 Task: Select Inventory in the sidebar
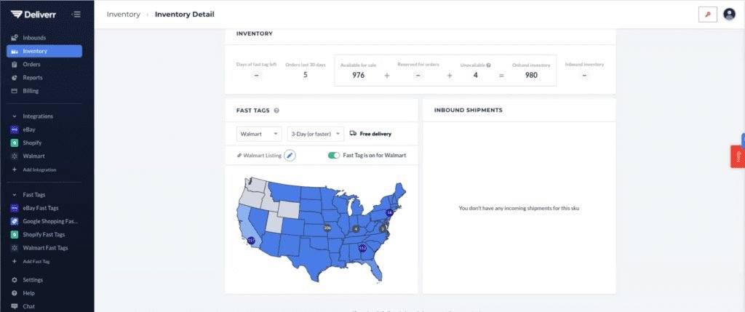(x=44, y=51)
